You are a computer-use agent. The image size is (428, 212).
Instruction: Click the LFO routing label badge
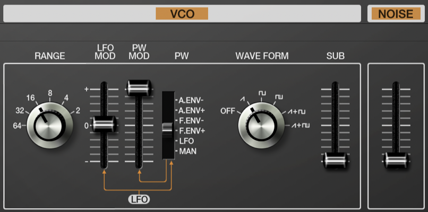pos(139,199)
